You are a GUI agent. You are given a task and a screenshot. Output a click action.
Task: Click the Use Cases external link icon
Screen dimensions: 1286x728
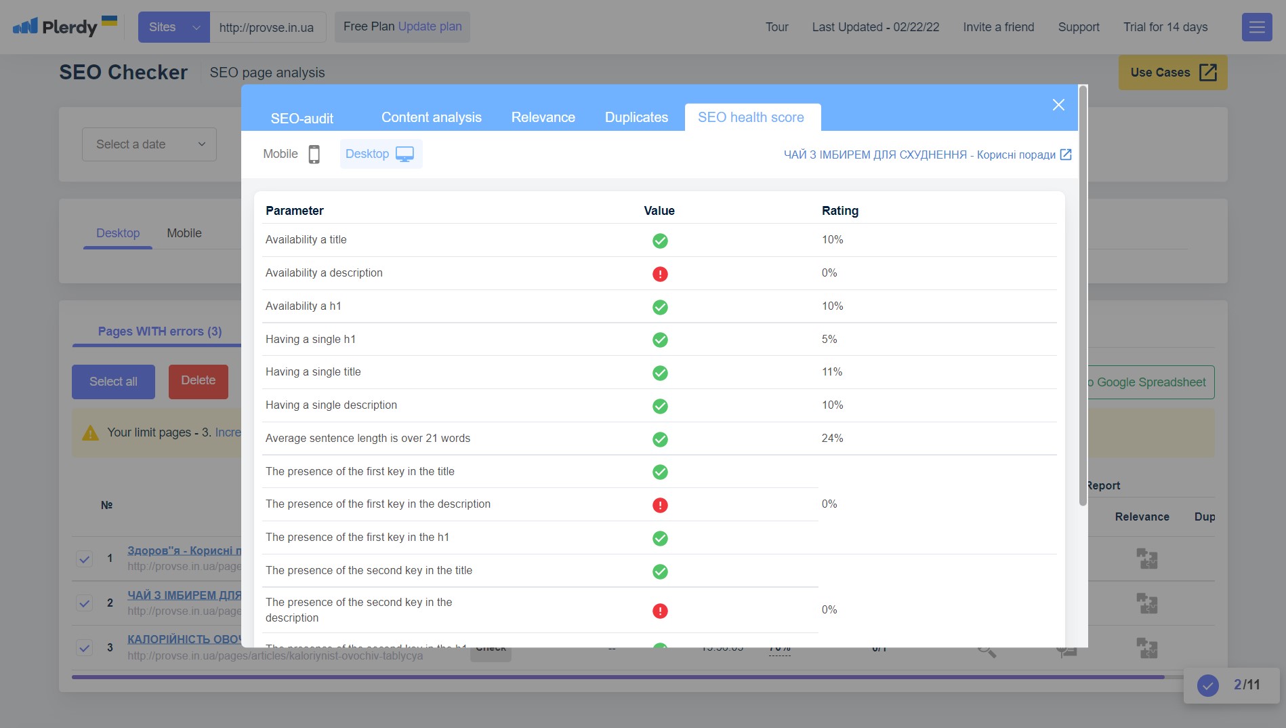pyautogui.click(x=1207, y=73)
